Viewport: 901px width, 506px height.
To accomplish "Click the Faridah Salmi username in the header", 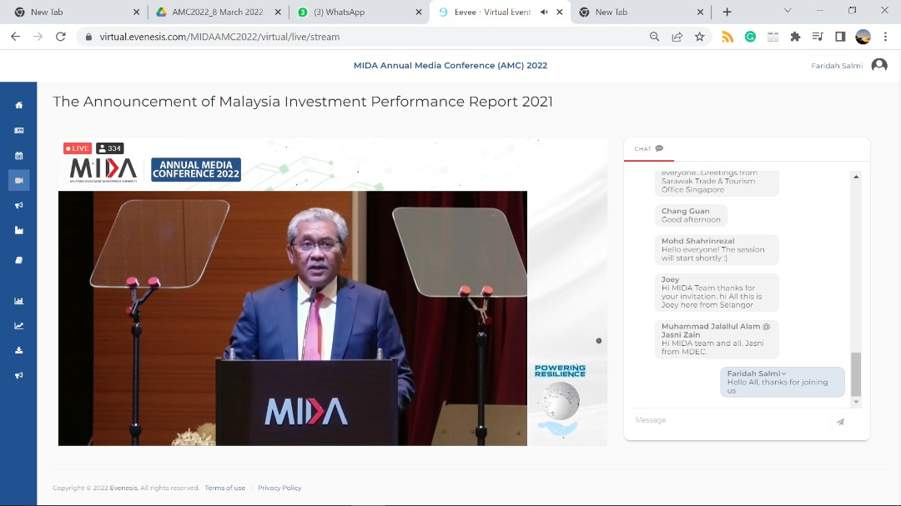I will coord(837,66).
